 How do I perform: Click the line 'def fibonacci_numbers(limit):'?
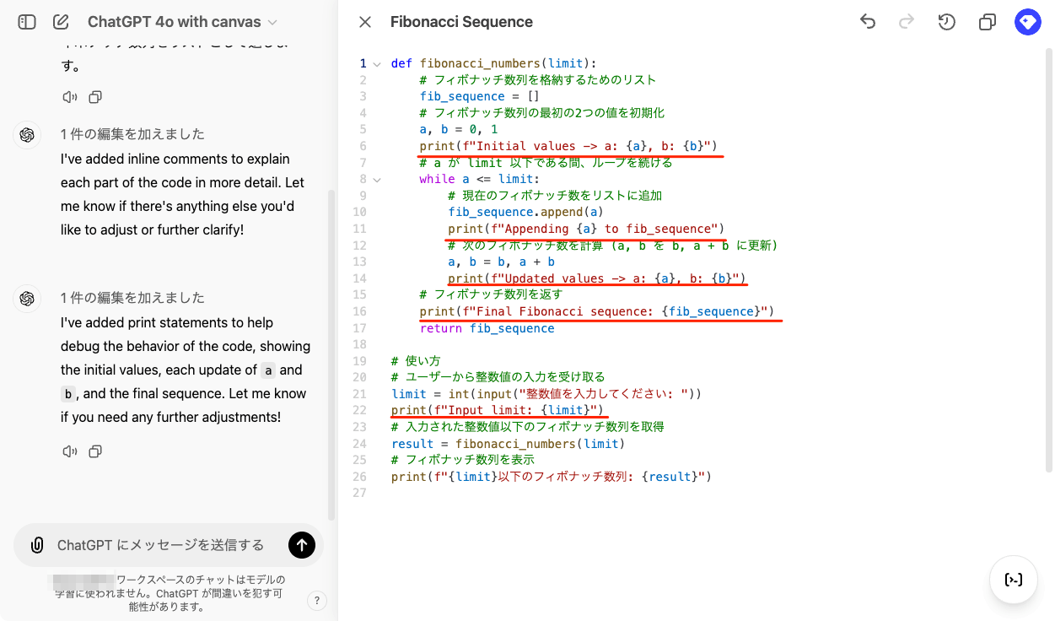(493, 63)
